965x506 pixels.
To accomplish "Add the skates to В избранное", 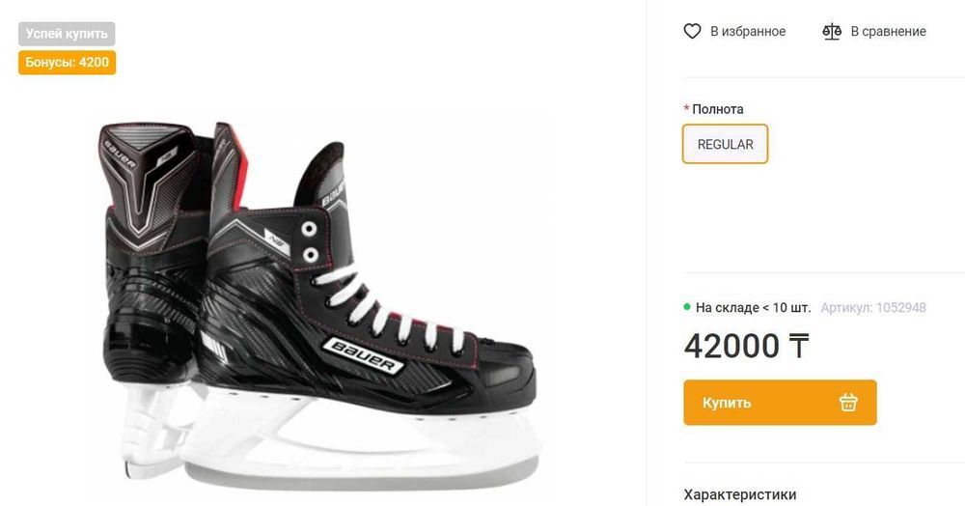I will 747,32.
